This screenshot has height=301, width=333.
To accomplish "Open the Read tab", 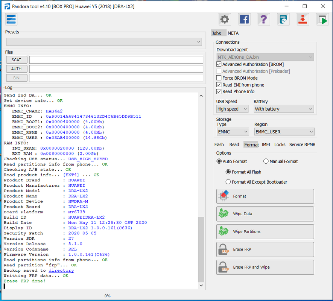I will tap(234, 144).
